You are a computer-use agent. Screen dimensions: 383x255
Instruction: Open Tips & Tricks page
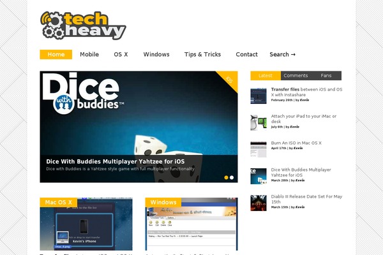click(x=202, y=54)
